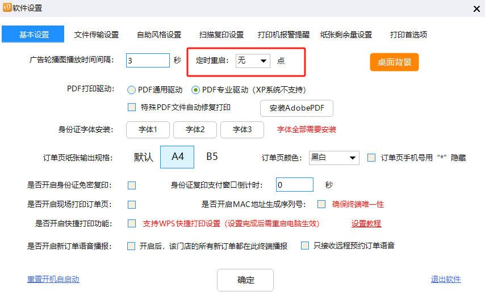The height and width of the screenshot is (296, 485).
Task: Select PDF通用驱动 radio button
Action: (x=132, y=90)
